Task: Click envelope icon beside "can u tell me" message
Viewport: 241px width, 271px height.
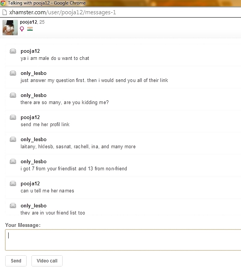Action: tap(13, 183)
